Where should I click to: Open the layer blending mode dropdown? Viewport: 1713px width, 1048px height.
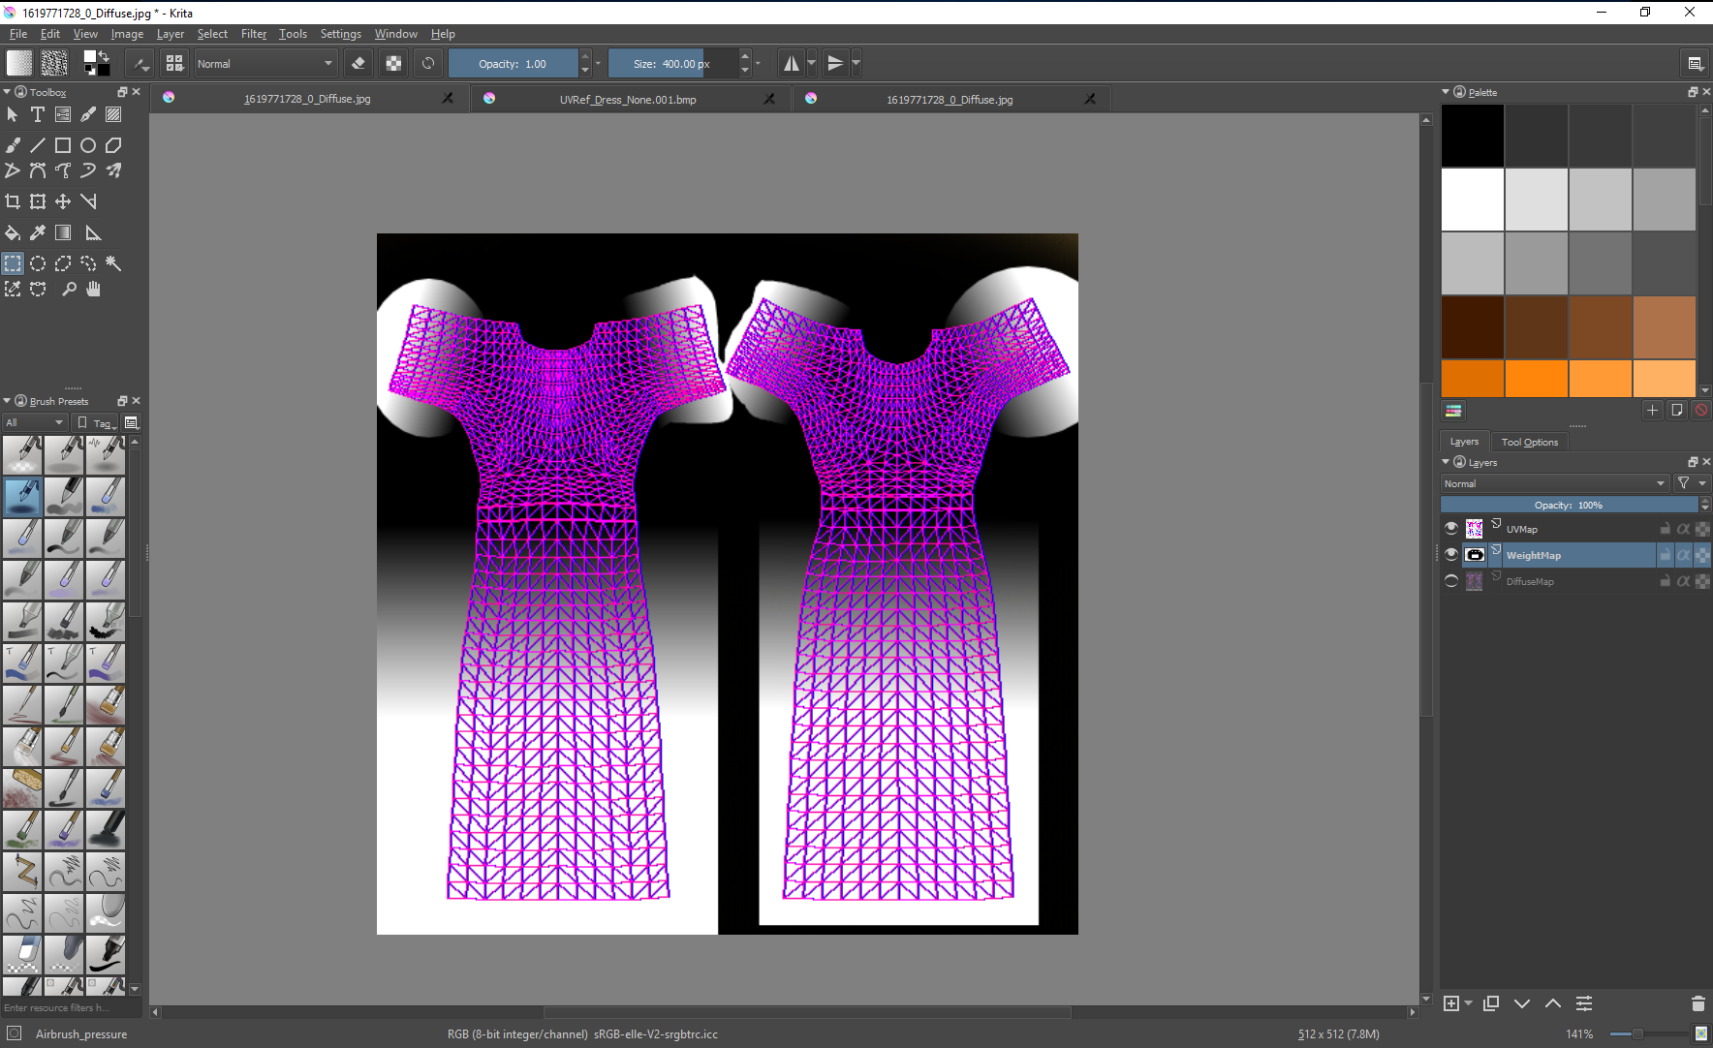click(x=1554, y=483)
